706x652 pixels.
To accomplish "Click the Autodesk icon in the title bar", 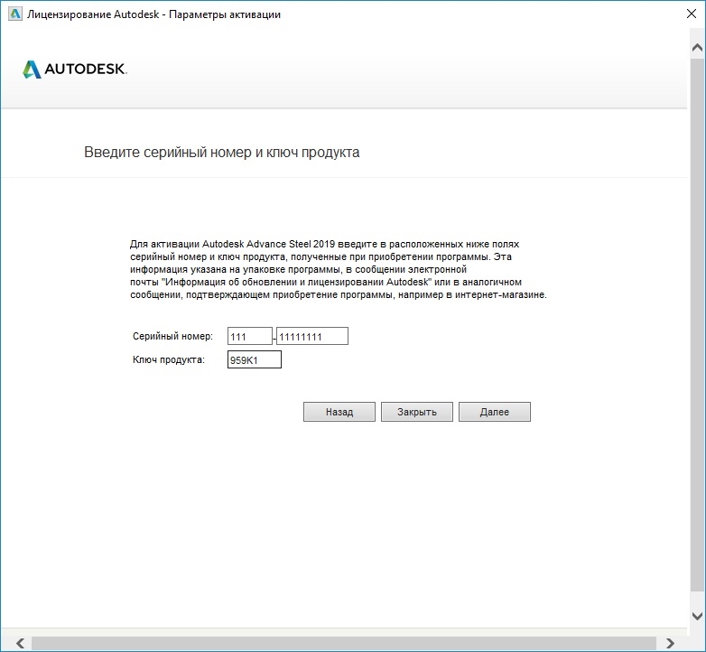I will click(14, 14).
